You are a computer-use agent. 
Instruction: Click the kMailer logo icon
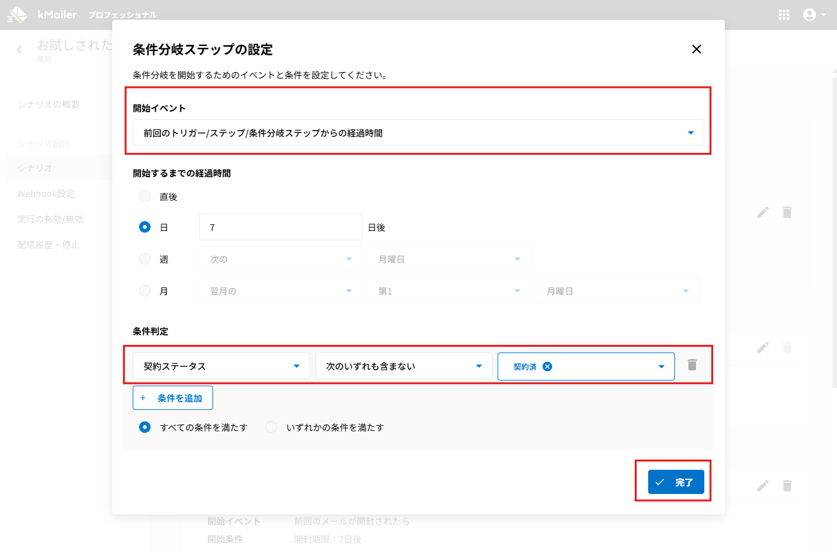tap(18, 14)
